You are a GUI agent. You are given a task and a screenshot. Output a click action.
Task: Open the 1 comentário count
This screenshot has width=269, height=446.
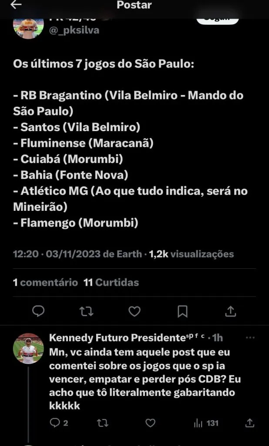pyautogui.click(x=45, y=282)
